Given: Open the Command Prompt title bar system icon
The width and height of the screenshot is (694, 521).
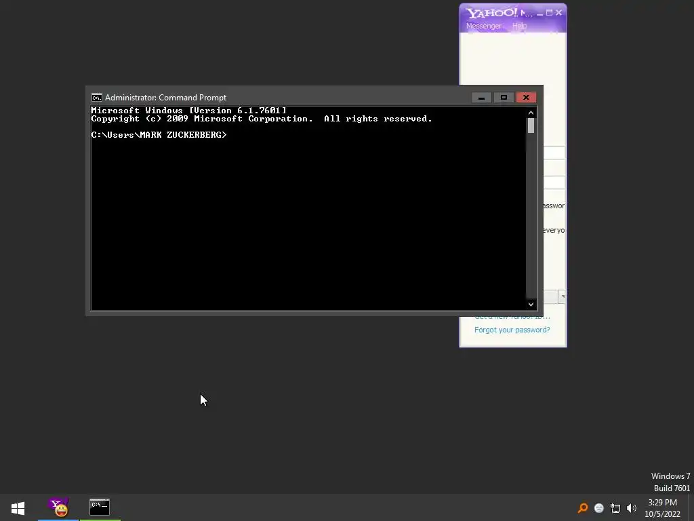Looking at the screenshot, I should pos(96,98).
